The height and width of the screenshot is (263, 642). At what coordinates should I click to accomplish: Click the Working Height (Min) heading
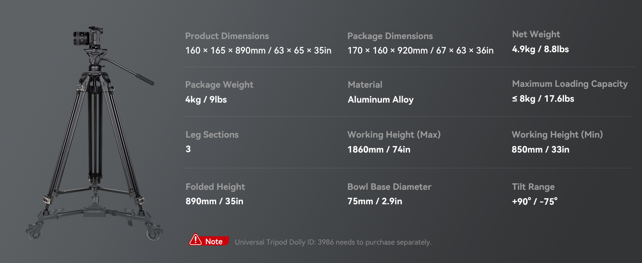pos(557,135)
